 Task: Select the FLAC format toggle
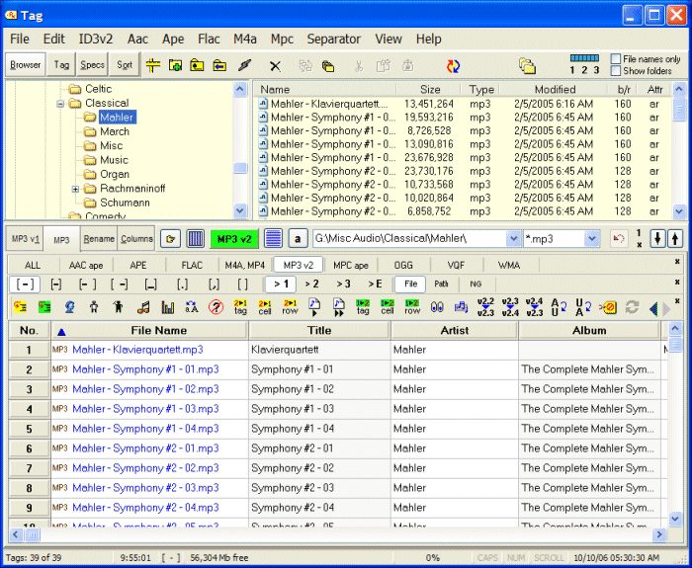point(192,265)
